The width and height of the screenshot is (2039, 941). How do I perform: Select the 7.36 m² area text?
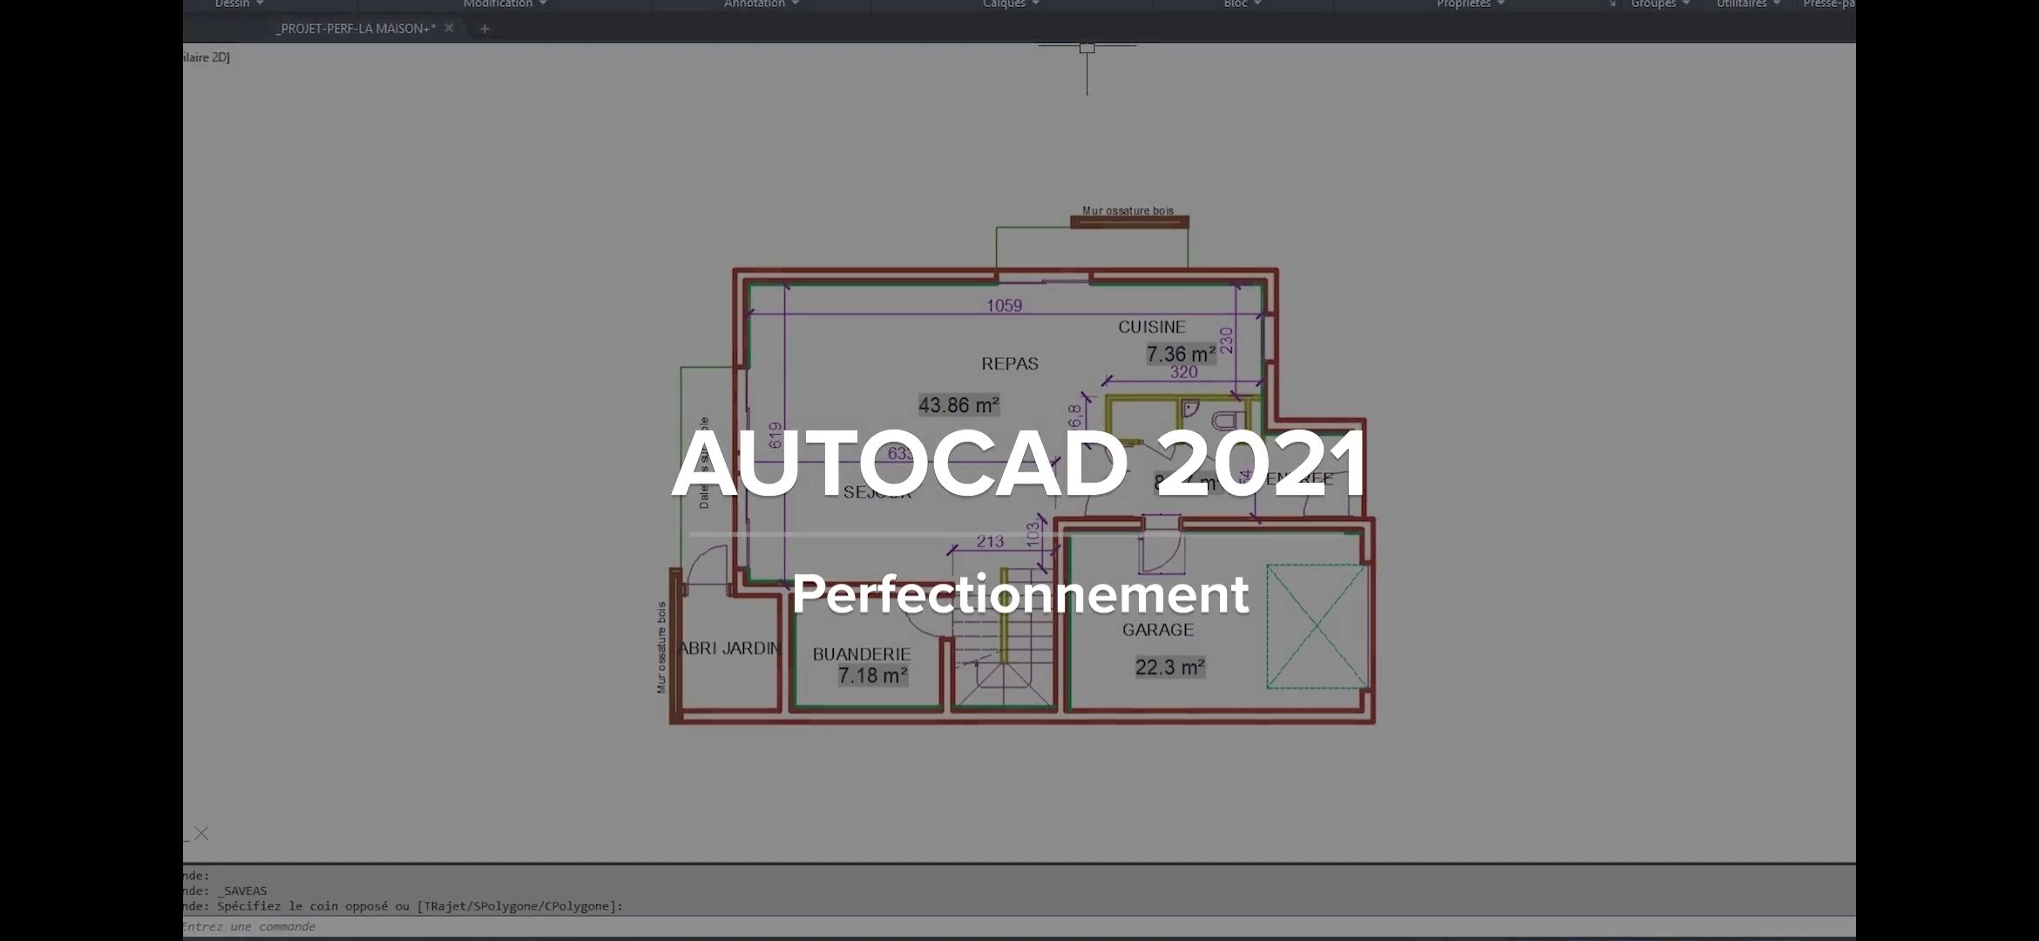point(1180,354)
